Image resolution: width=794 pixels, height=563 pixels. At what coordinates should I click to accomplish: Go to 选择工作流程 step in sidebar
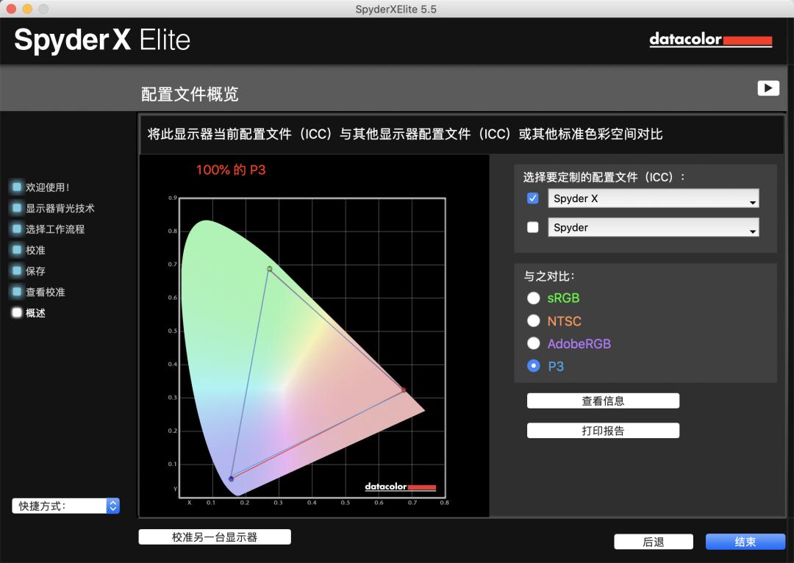[55, 229]
